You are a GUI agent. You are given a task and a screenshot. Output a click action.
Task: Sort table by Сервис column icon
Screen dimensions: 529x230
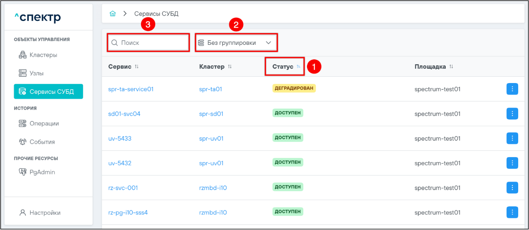137,67
